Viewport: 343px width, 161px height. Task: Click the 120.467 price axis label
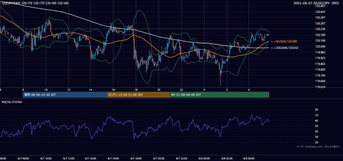pos(320,6)
